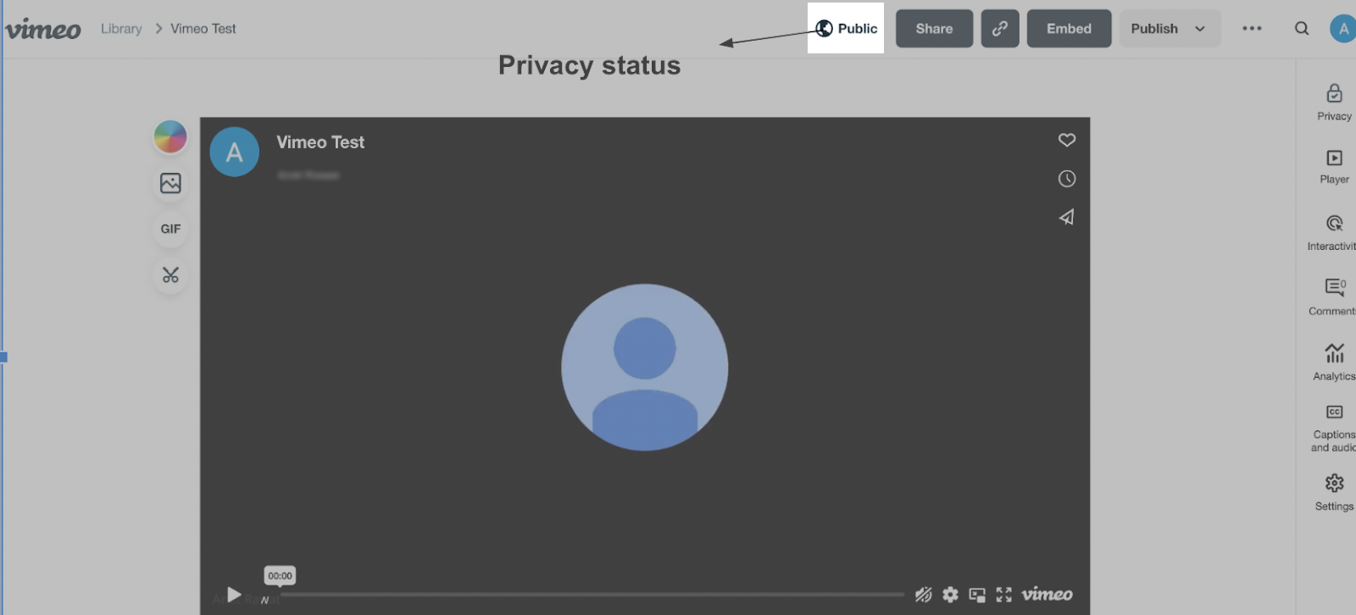Open player settings gear in video controls
Viewport: 1356px width, 615px height.
point(950,595)
